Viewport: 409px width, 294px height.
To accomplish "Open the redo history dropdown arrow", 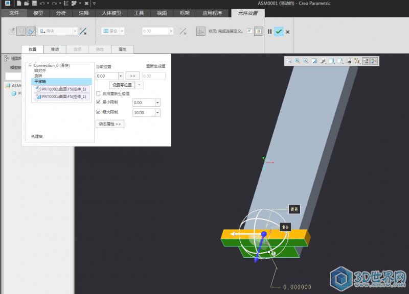I will click(x=60, y=4).
